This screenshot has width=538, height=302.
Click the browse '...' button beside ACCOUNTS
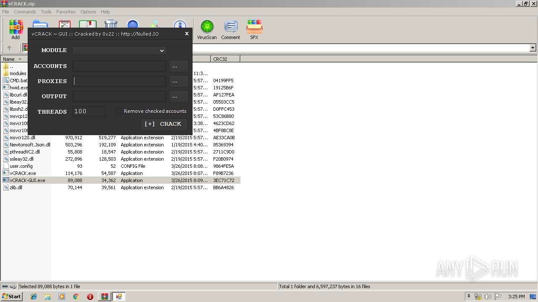click(x=179, y=66)
